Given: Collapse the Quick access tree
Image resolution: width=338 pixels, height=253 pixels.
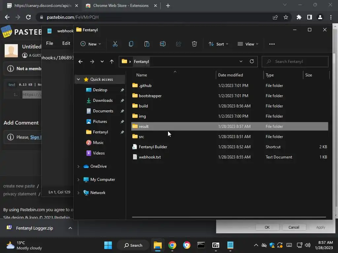Looking at the screenshot, I should tap(79, 79).
